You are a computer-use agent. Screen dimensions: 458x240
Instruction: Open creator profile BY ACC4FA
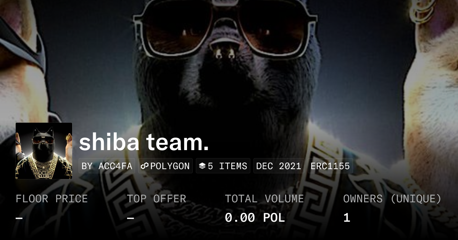pyautogui.click(x=107, y=166)
